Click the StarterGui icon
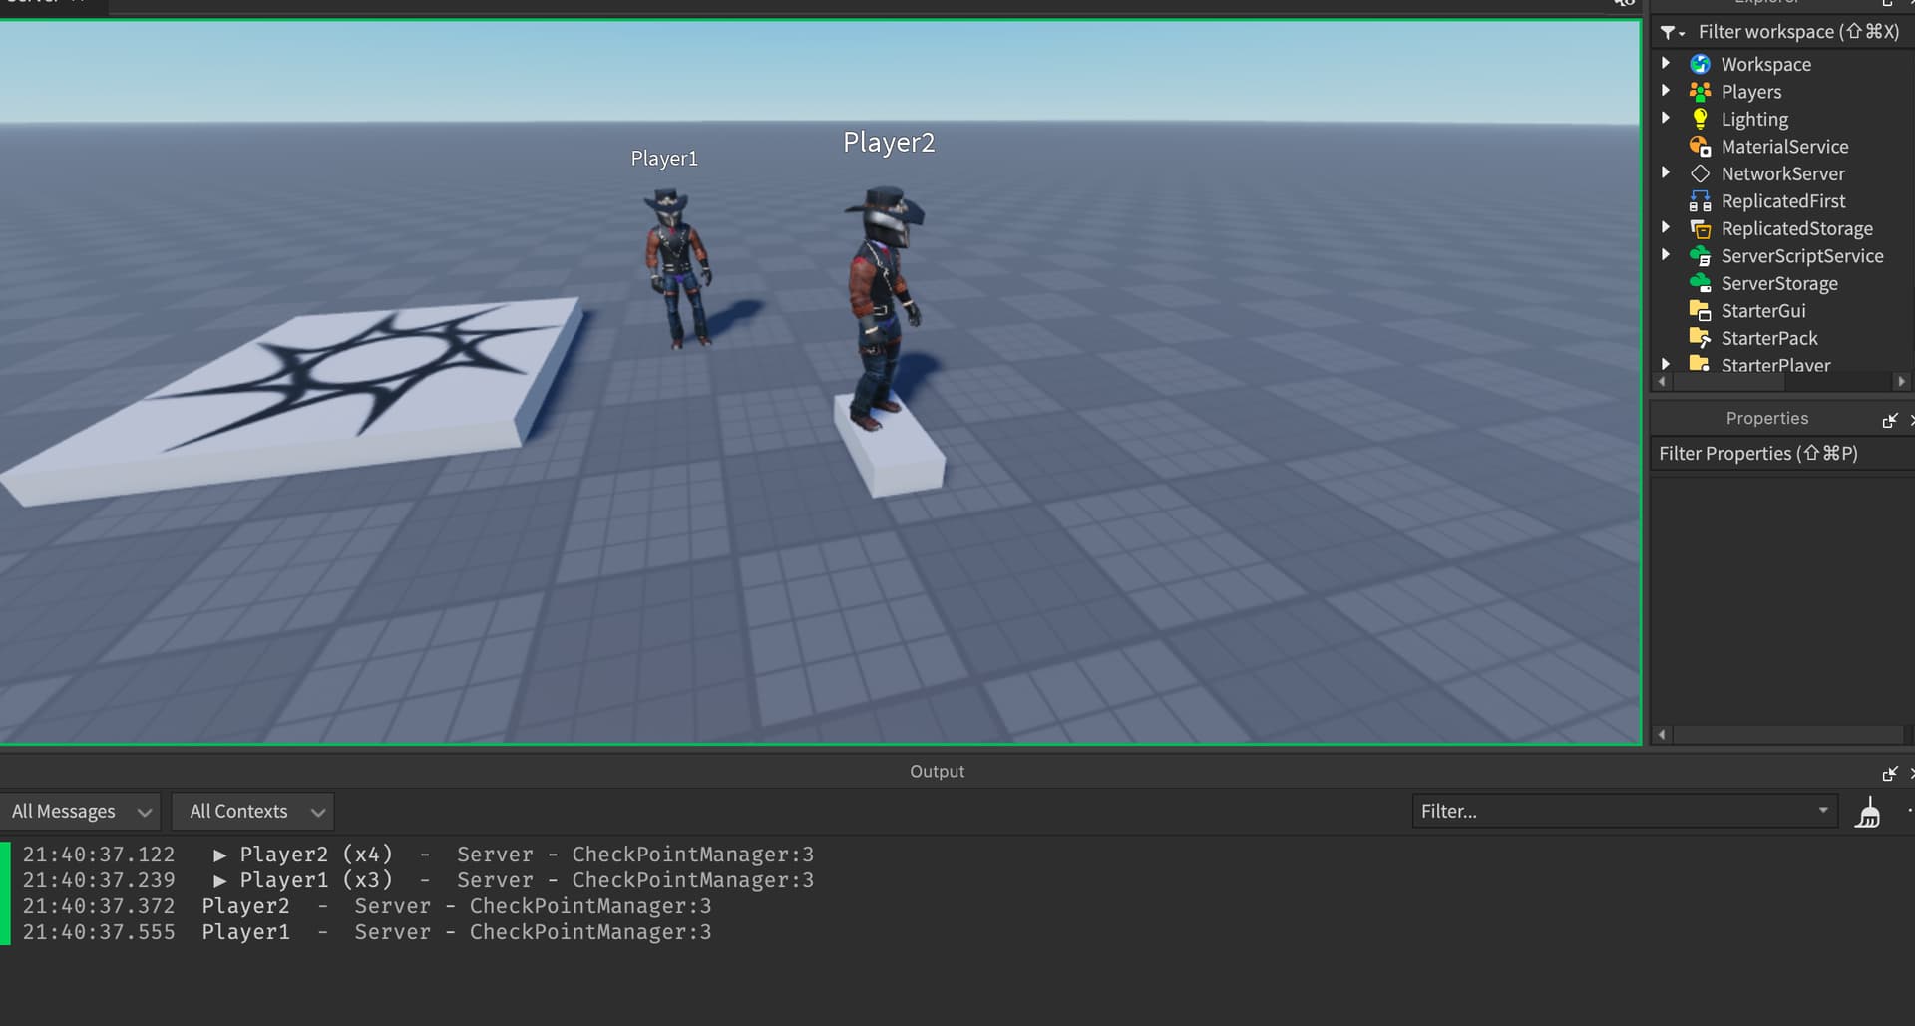 pos(1701,310)
